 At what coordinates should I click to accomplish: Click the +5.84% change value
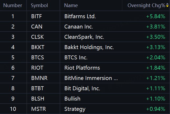(156, 16)
